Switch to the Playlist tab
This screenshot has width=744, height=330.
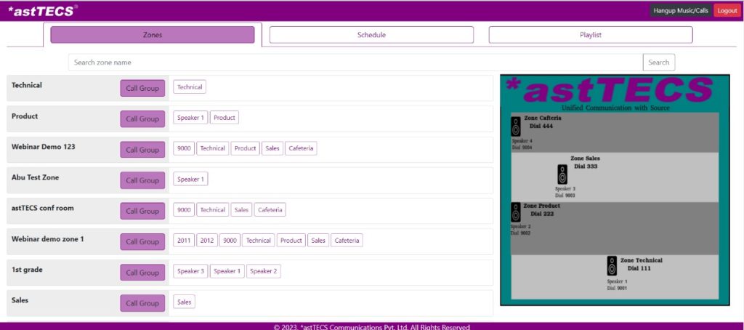(590, 35)
